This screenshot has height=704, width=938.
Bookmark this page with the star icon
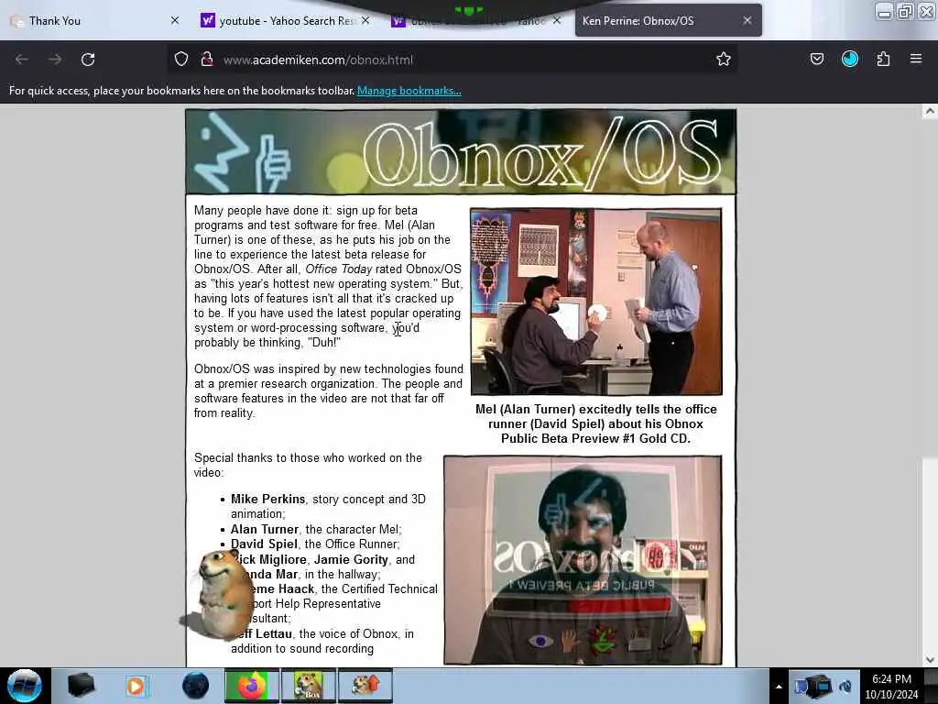[x=724, y=59]
